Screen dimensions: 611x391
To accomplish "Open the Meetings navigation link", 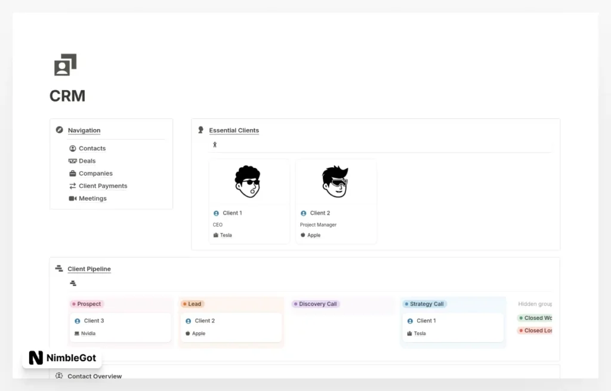I will [x=92, y=199].
